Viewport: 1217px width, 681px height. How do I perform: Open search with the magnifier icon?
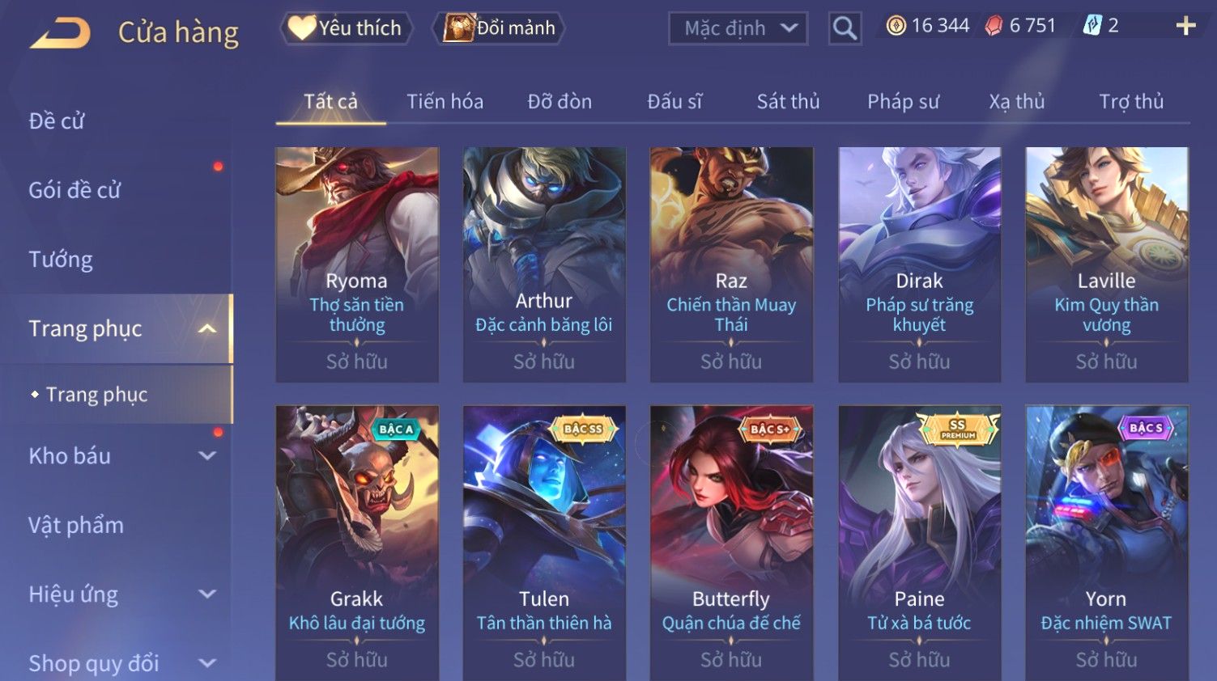coord(845,28)
